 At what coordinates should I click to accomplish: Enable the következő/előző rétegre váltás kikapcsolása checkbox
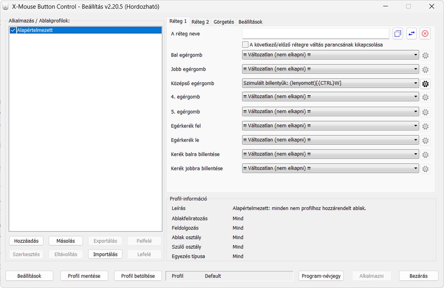(x=245, y=45)
